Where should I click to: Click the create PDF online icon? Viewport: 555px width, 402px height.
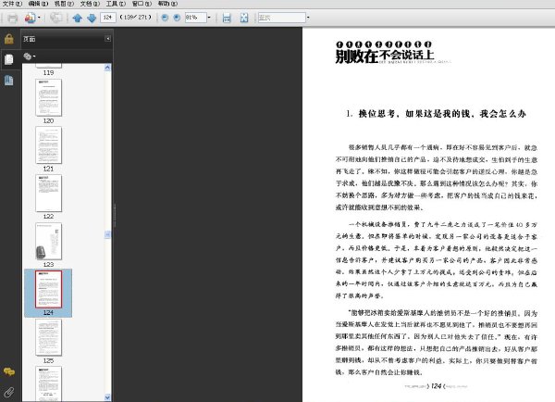click(x=31, y=18)
